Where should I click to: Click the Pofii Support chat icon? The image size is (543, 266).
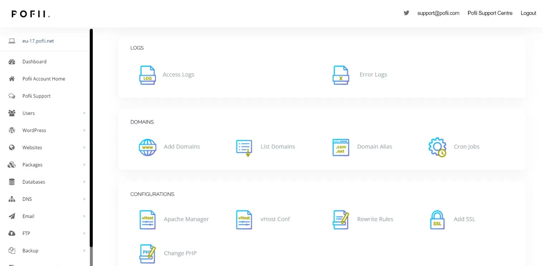pos(12,96)
